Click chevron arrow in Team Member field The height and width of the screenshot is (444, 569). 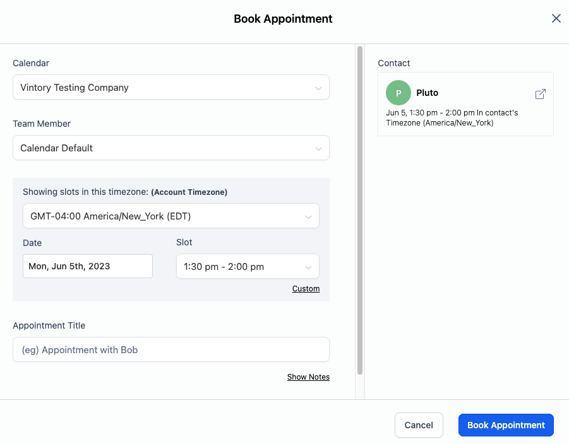(x=318, y=149)
